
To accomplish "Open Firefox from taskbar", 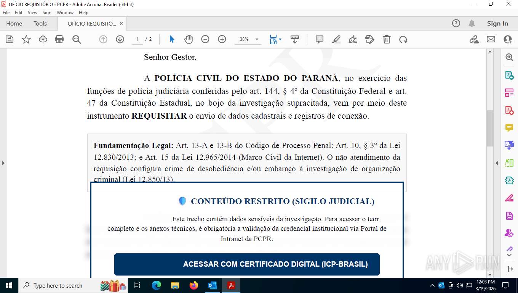I will (194, 285).
